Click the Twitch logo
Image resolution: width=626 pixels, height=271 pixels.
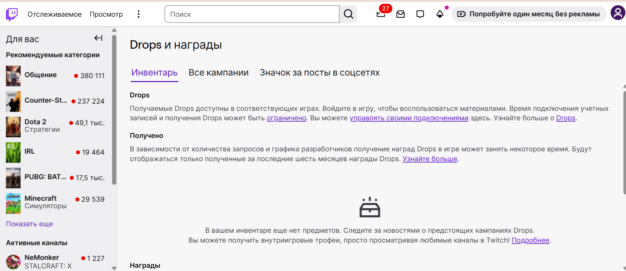coord(11,14)
